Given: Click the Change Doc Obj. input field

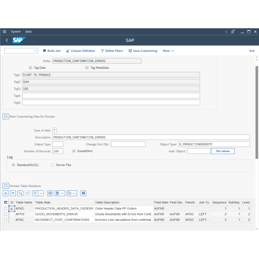Looking at the screenshot, I should 128,144.
